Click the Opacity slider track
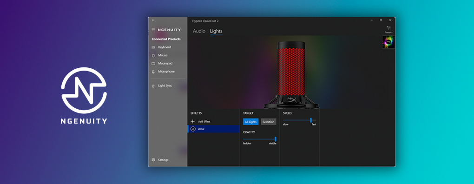 click(x=260, y=139)
